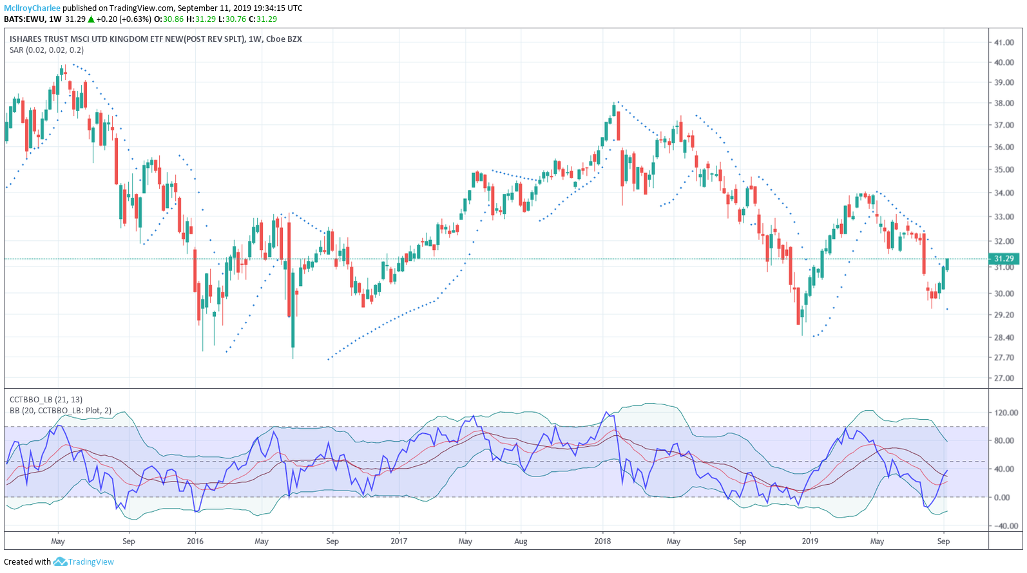This screenshot has width=1027, height=573.
Task: Click the 2016 time axis label
Action: pos(195,541)
